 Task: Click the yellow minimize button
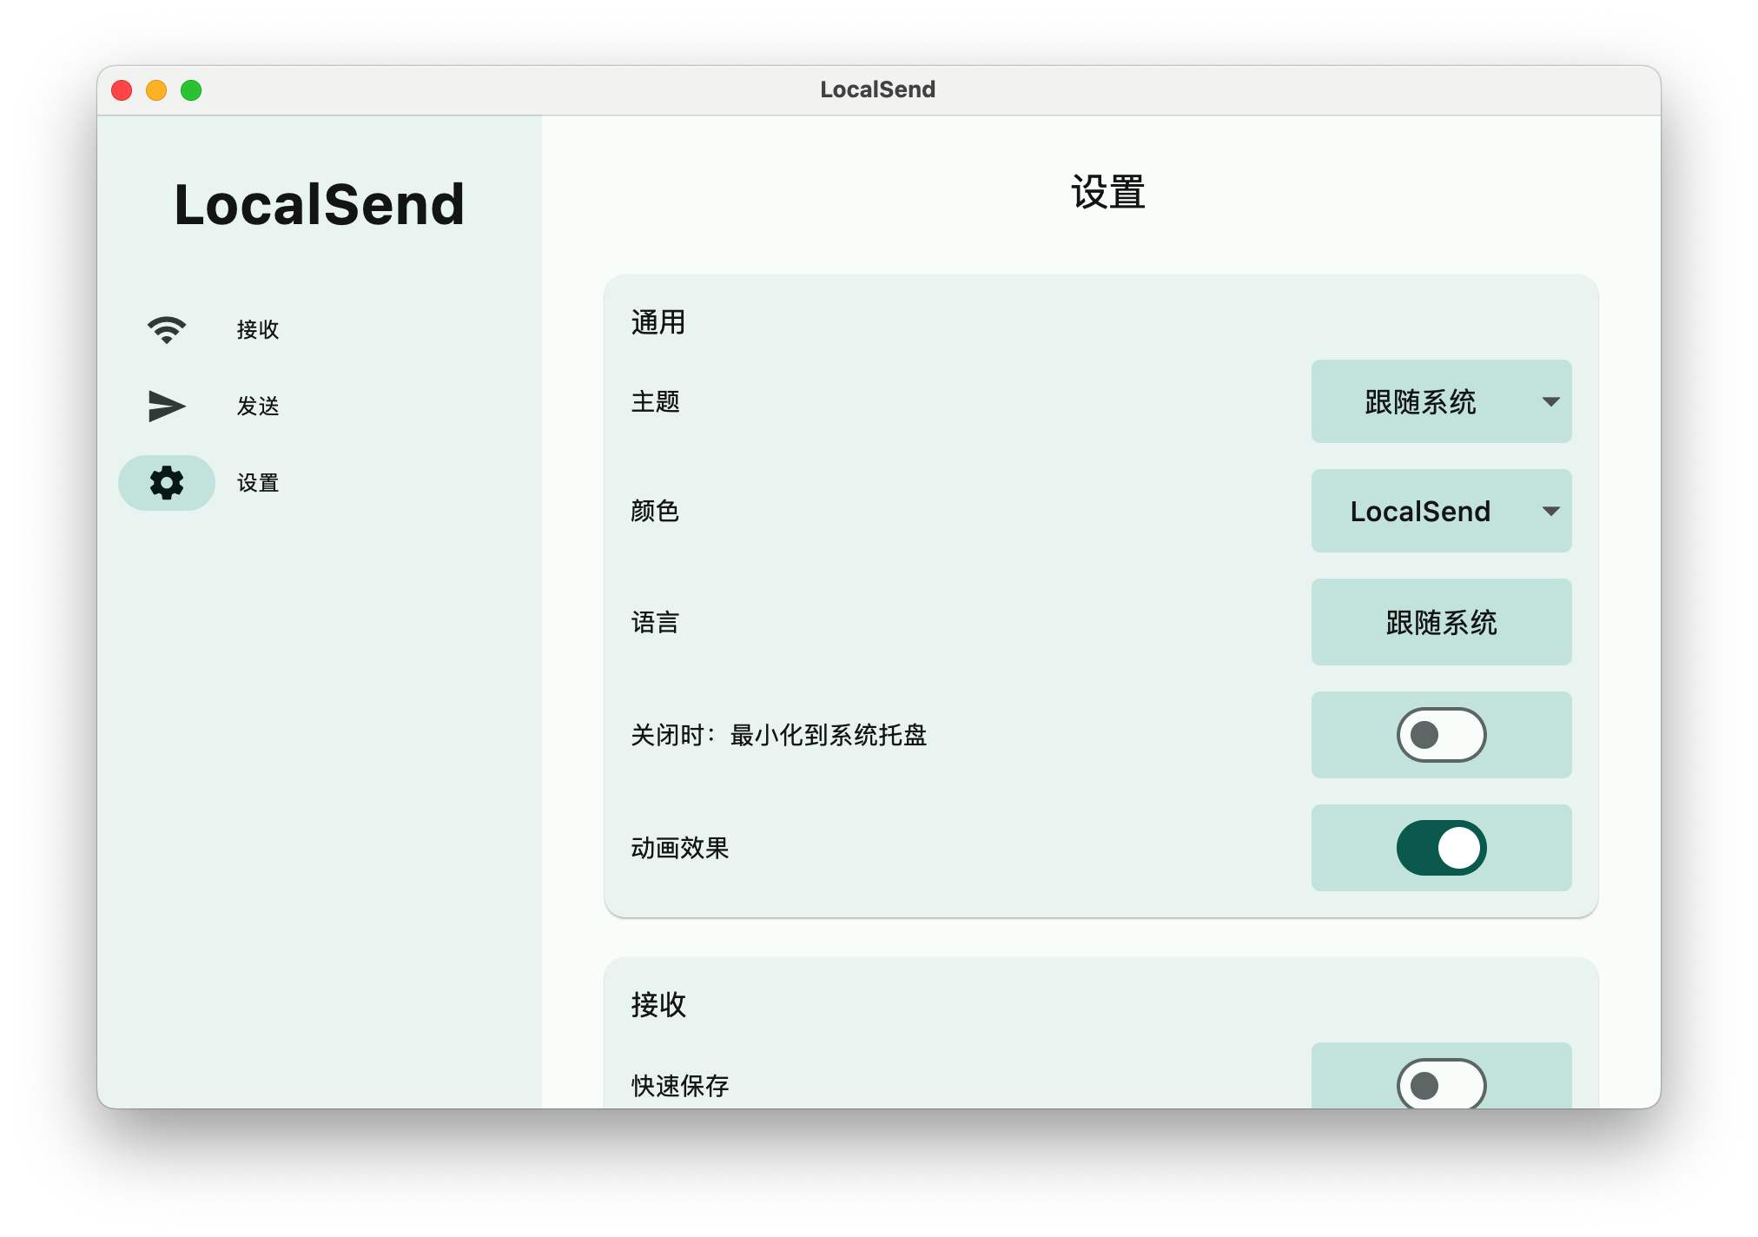tap(156, 89)
